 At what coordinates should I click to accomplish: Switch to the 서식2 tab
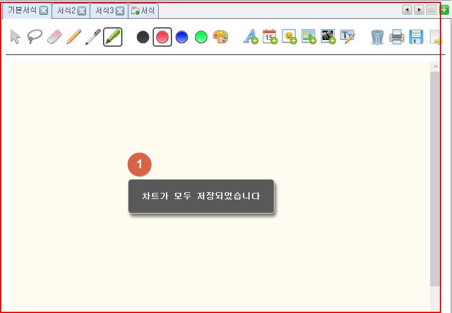coord(66,10)
